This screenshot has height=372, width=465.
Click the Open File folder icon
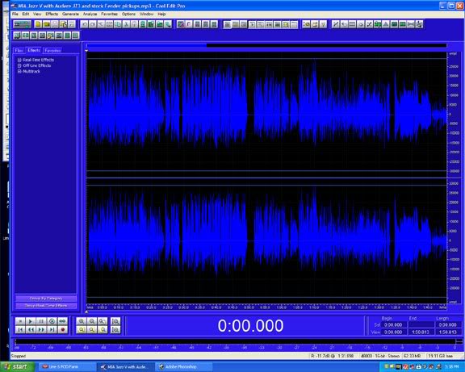pyautogui.click(x=46, y=24)
